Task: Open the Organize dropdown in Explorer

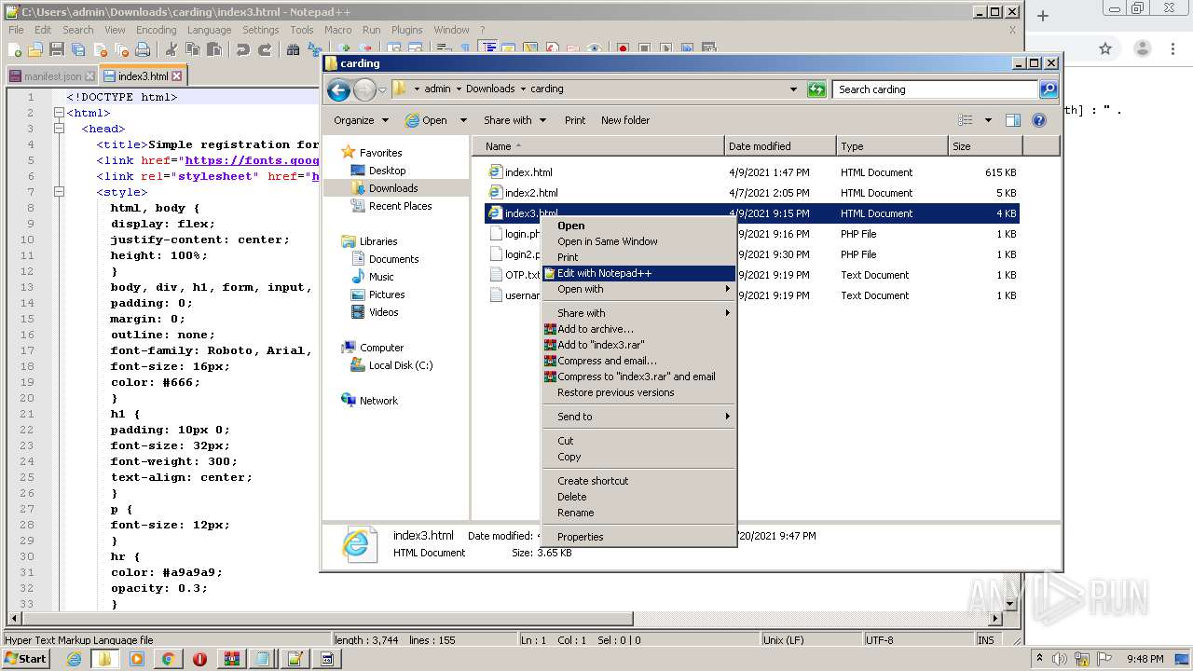Action: pyautogui.click(x=361, y=120)
